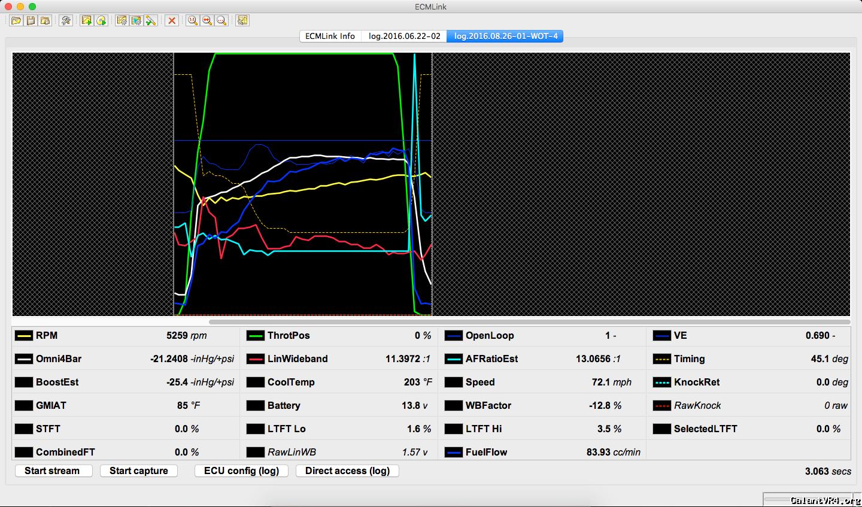
Task: Open the wrench tools settings icon
Action: (66, 20)
